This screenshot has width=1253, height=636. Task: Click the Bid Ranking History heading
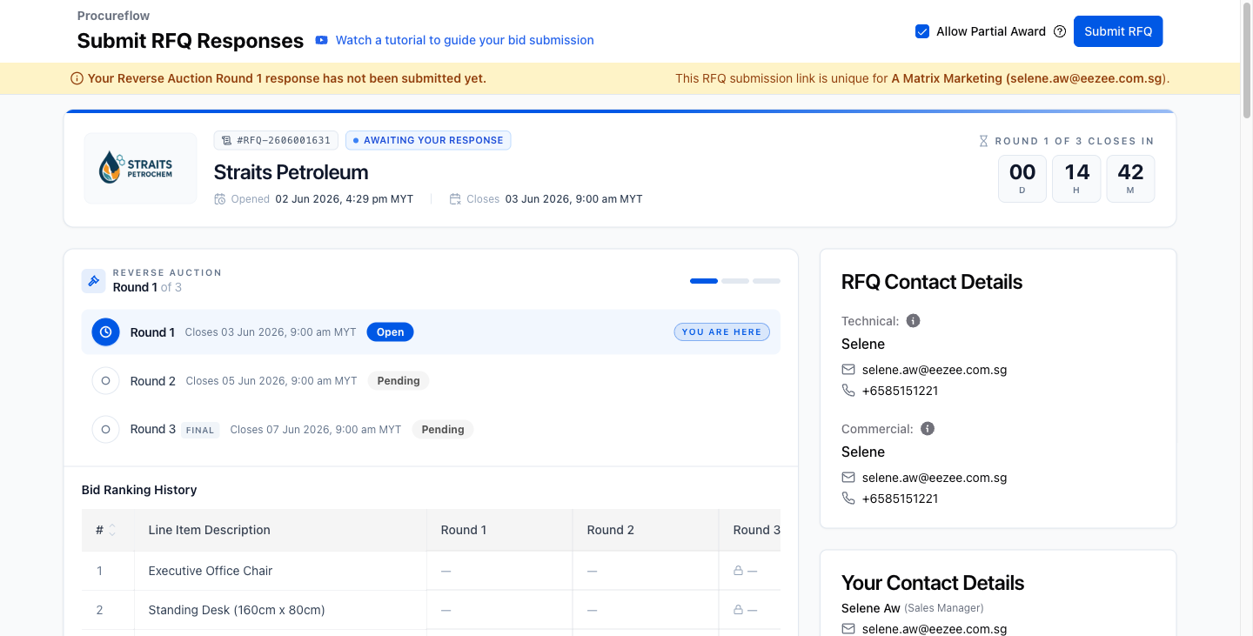point(139,490)
